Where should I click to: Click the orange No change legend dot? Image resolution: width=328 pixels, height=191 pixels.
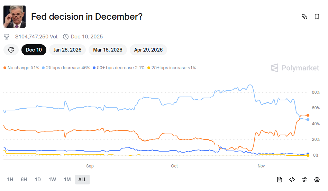(5, 68)
